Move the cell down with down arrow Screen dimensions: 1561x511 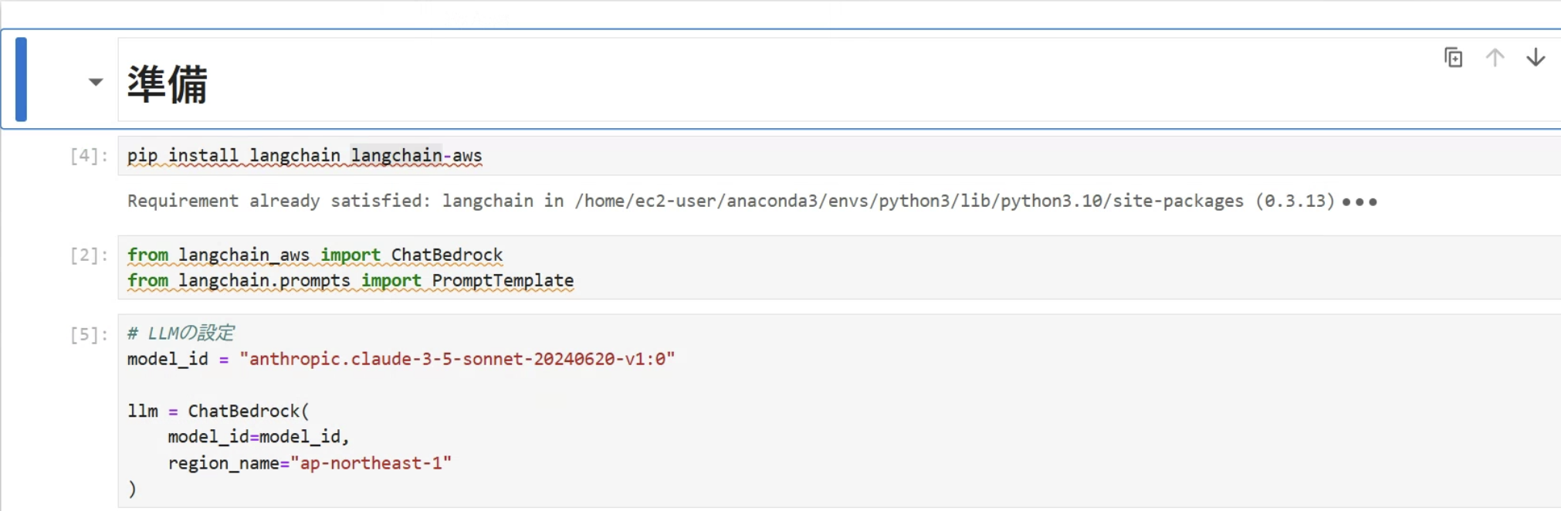click(x=1536, y=58)
